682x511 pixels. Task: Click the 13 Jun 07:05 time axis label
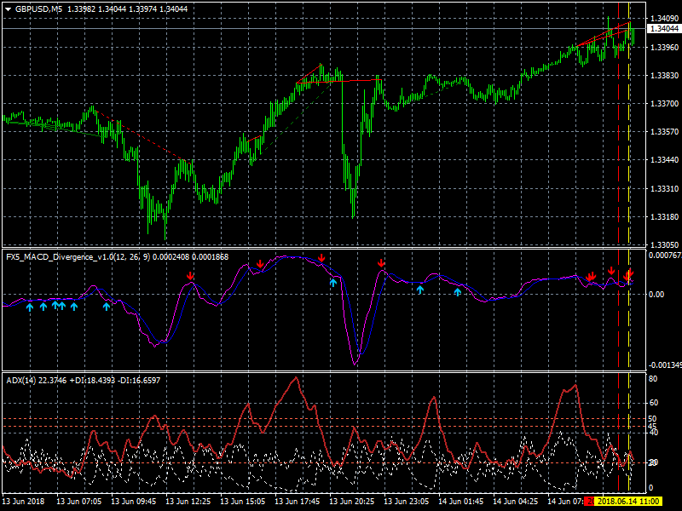point(78,501)
